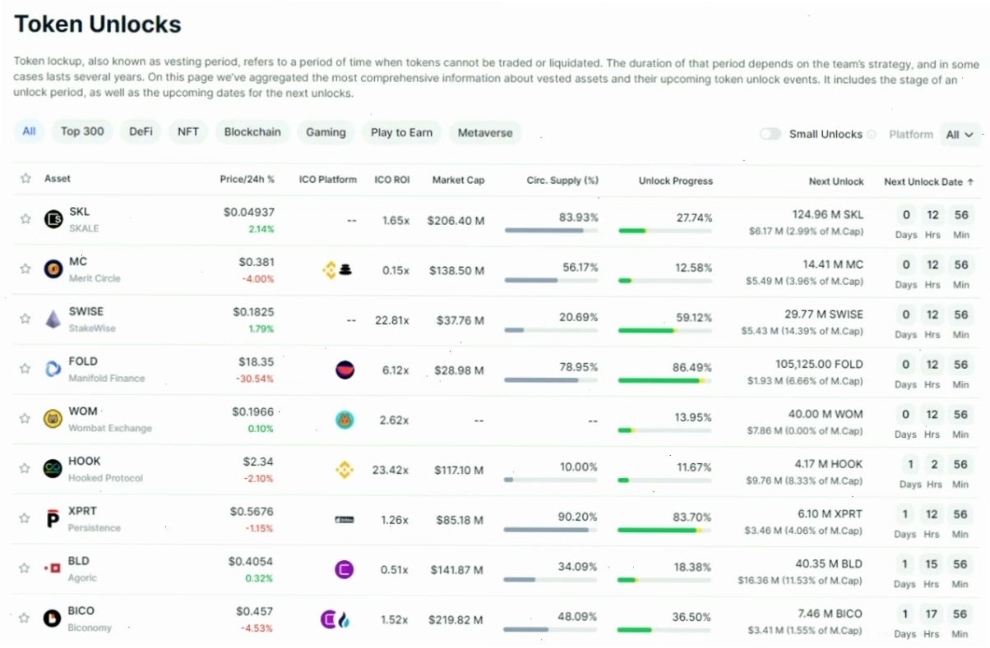Filter by Top 300 category
Image resolution: width=990 pixels, height=648 pixels.
[82, 131]
